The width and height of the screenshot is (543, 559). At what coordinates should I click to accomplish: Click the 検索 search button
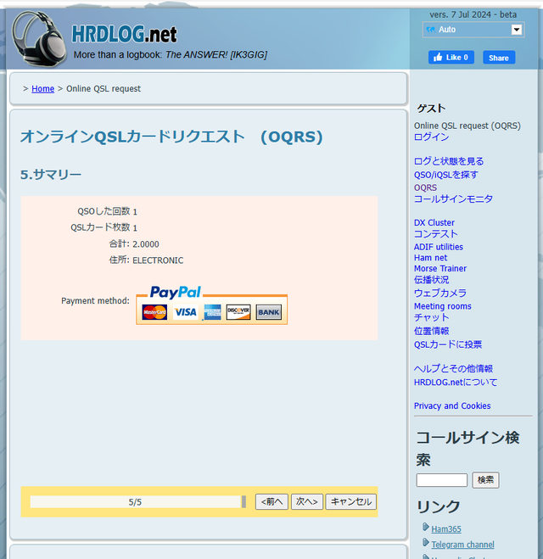pyautogui.click(x=485, y=480)
